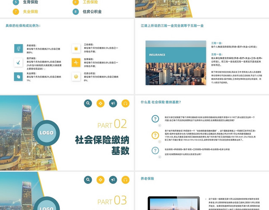This screenshot has width=269, height=210.
Task: Click the city buildings photo under INSURANCE
Action: 176,74
